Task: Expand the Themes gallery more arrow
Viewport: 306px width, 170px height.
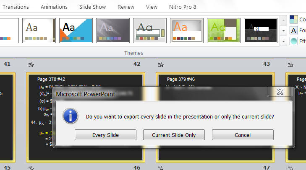Action: [x=283, y=41]
